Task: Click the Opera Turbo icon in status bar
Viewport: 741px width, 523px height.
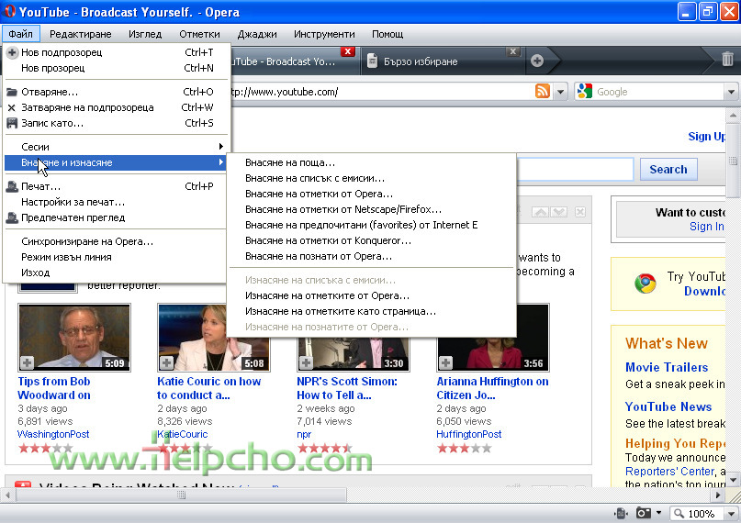Action: point(621,513)
